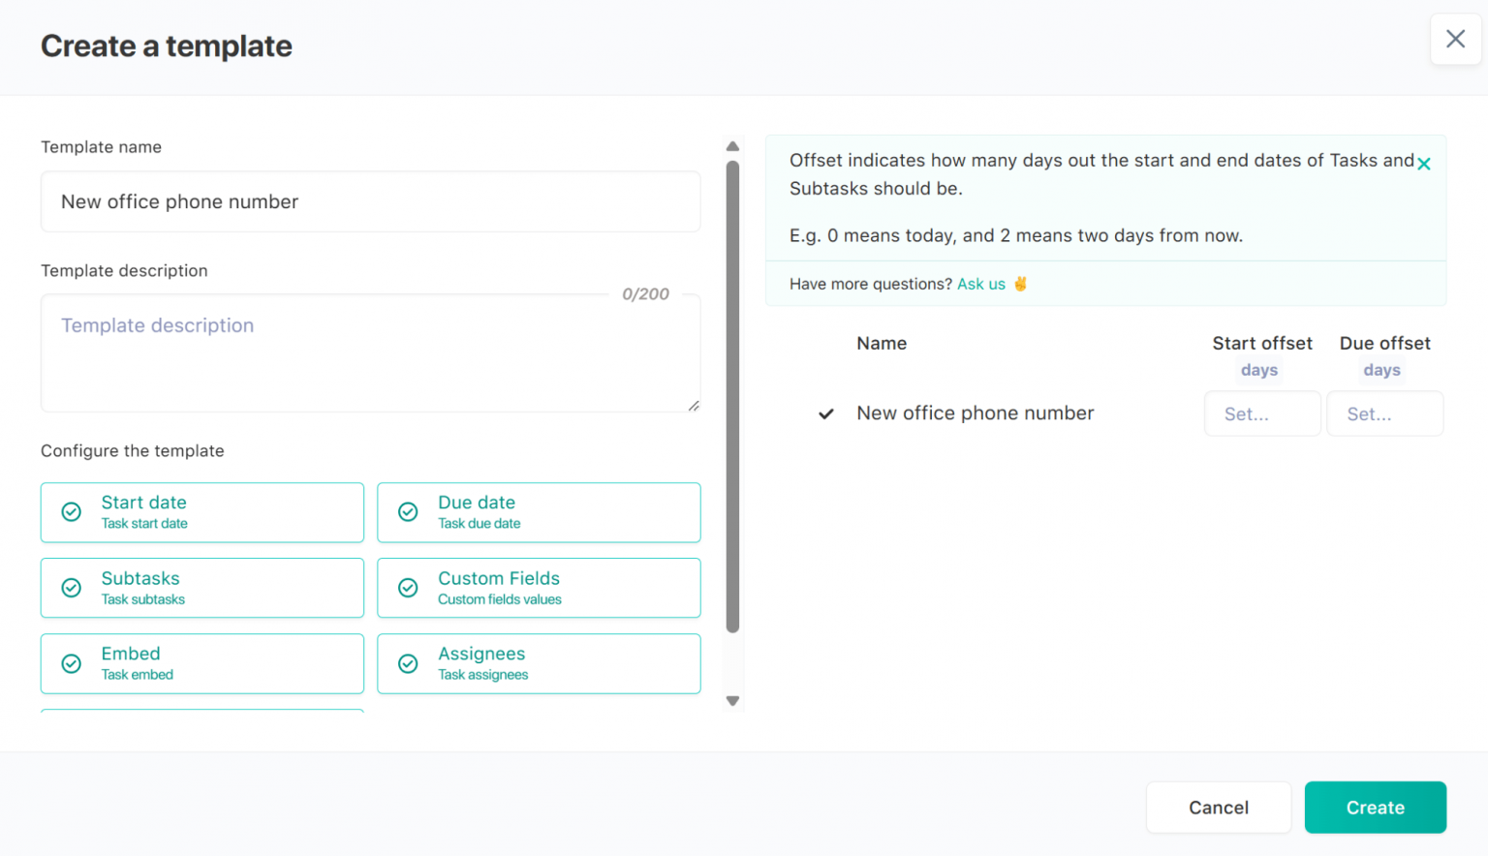Click the Embed check circle icon
The height and width of the screenshot is (856, 1488).
(71, 663)
